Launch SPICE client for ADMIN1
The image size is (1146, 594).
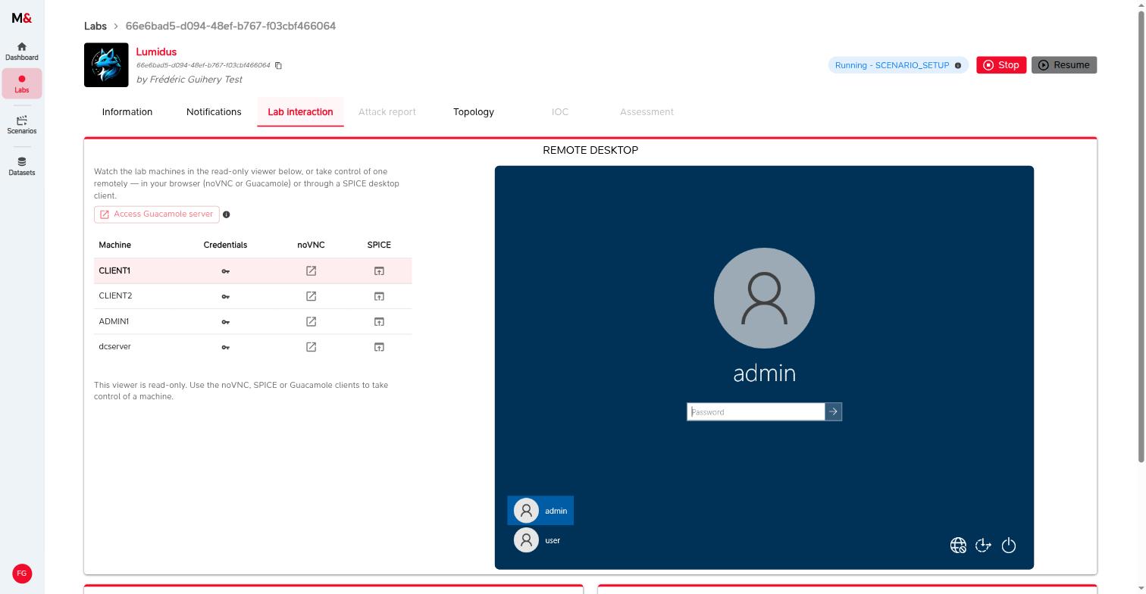pos(379,321)
